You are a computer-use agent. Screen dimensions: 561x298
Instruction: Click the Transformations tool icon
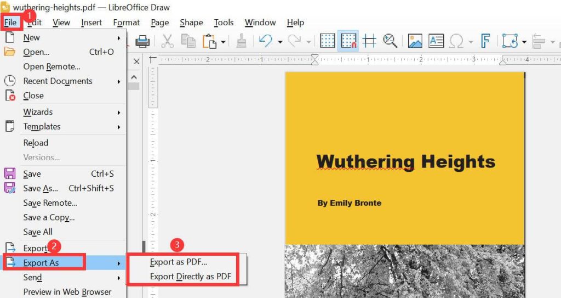pyautogui.click(x=510, y=41)
